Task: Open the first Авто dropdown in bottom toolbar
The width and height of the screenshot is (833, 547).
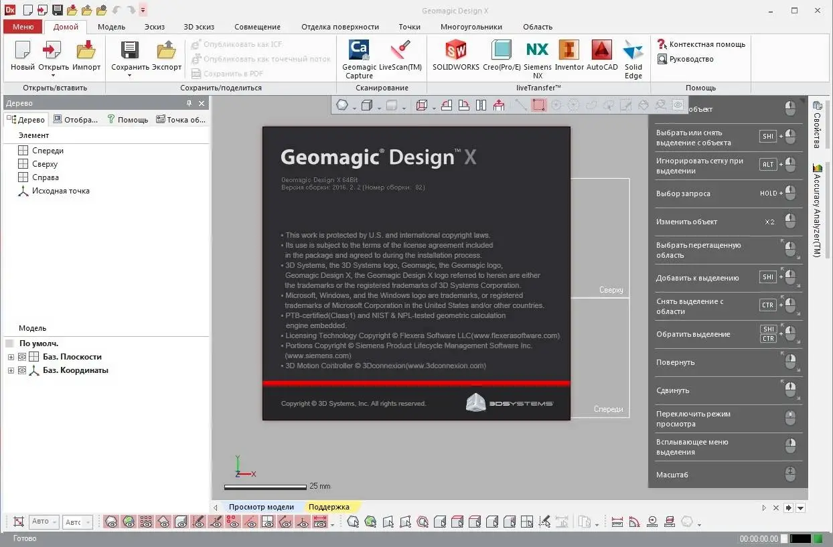Action: pos(44,522)
